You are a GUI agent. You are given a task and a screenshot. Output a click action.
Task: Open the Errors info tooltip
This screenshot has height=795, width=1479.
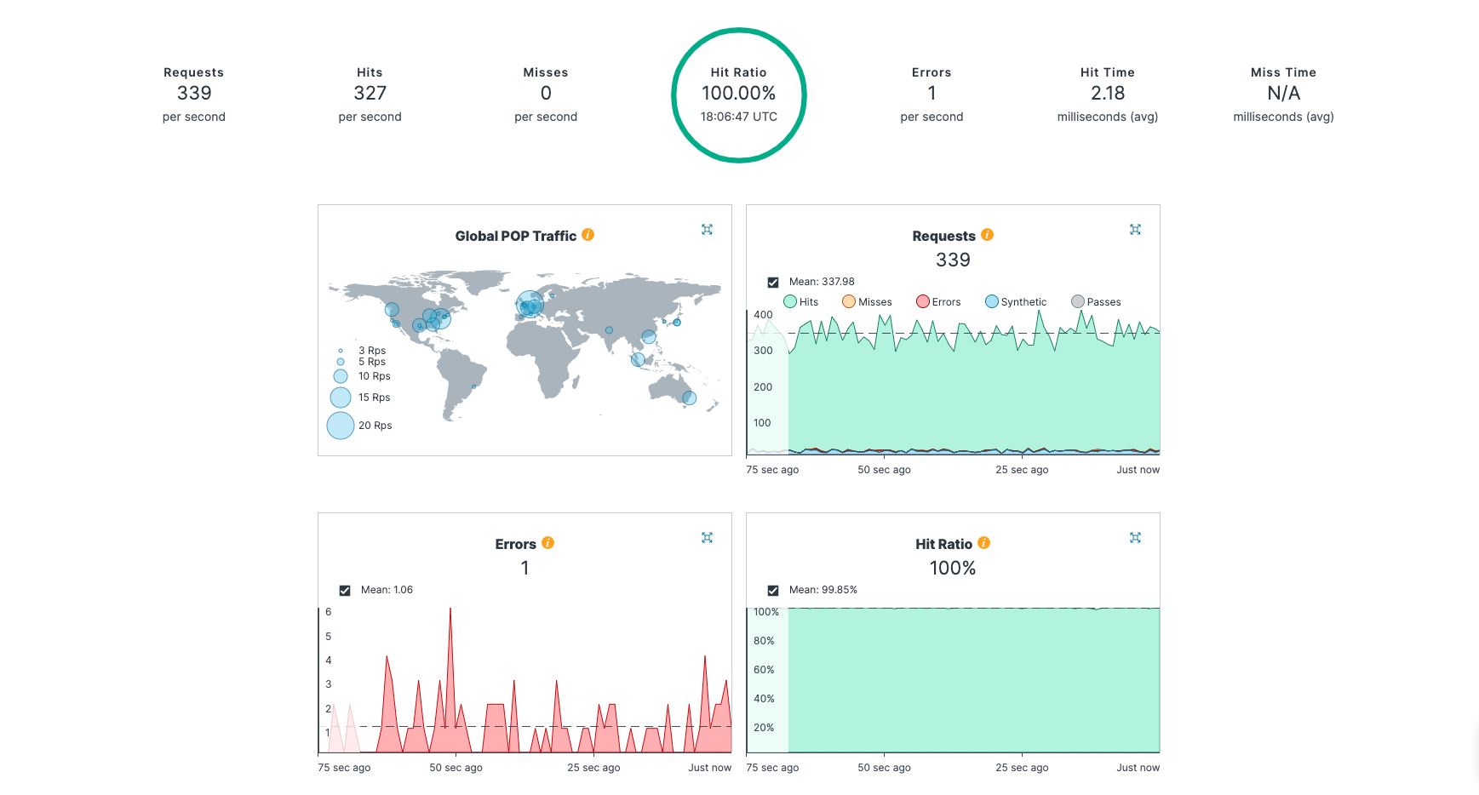(x=547, y=543)
